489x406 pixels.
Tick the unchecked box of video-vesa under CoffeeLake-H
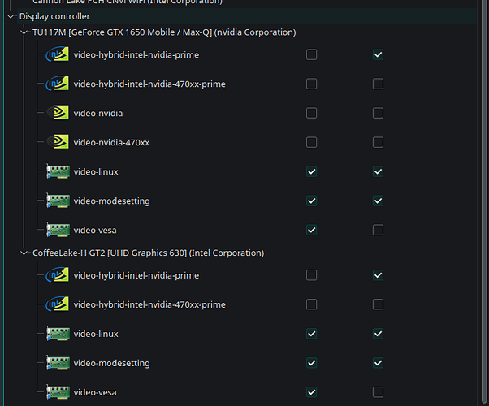pyautogui.click(x=378, y=392)
